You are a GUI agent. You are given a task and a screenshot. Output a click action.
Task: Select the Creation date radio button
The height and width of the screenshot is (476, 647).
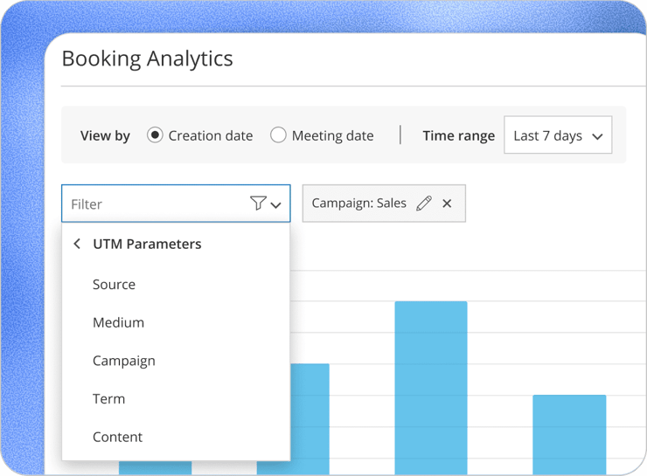155,135
